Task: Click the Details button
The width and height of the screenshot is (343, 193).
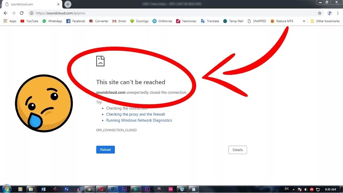Action: 238,150
